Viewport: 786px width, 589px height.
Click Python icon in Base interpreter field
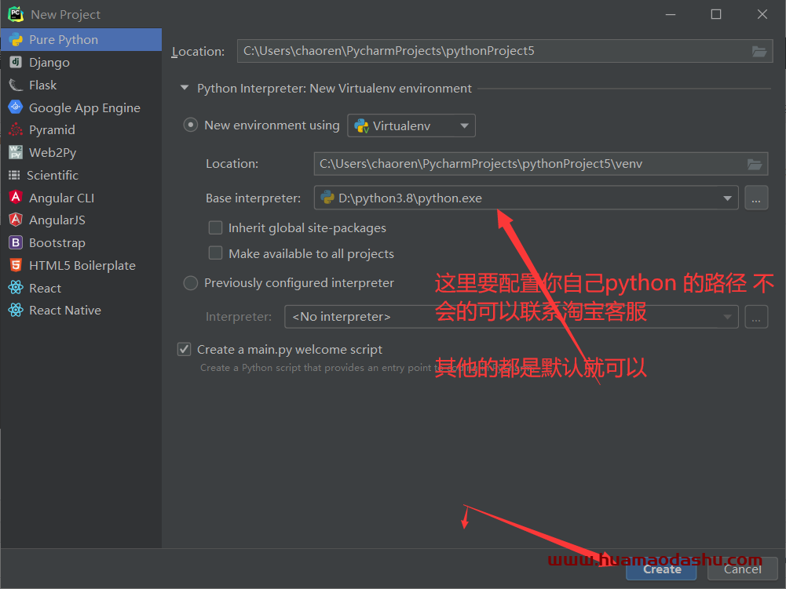327,198
